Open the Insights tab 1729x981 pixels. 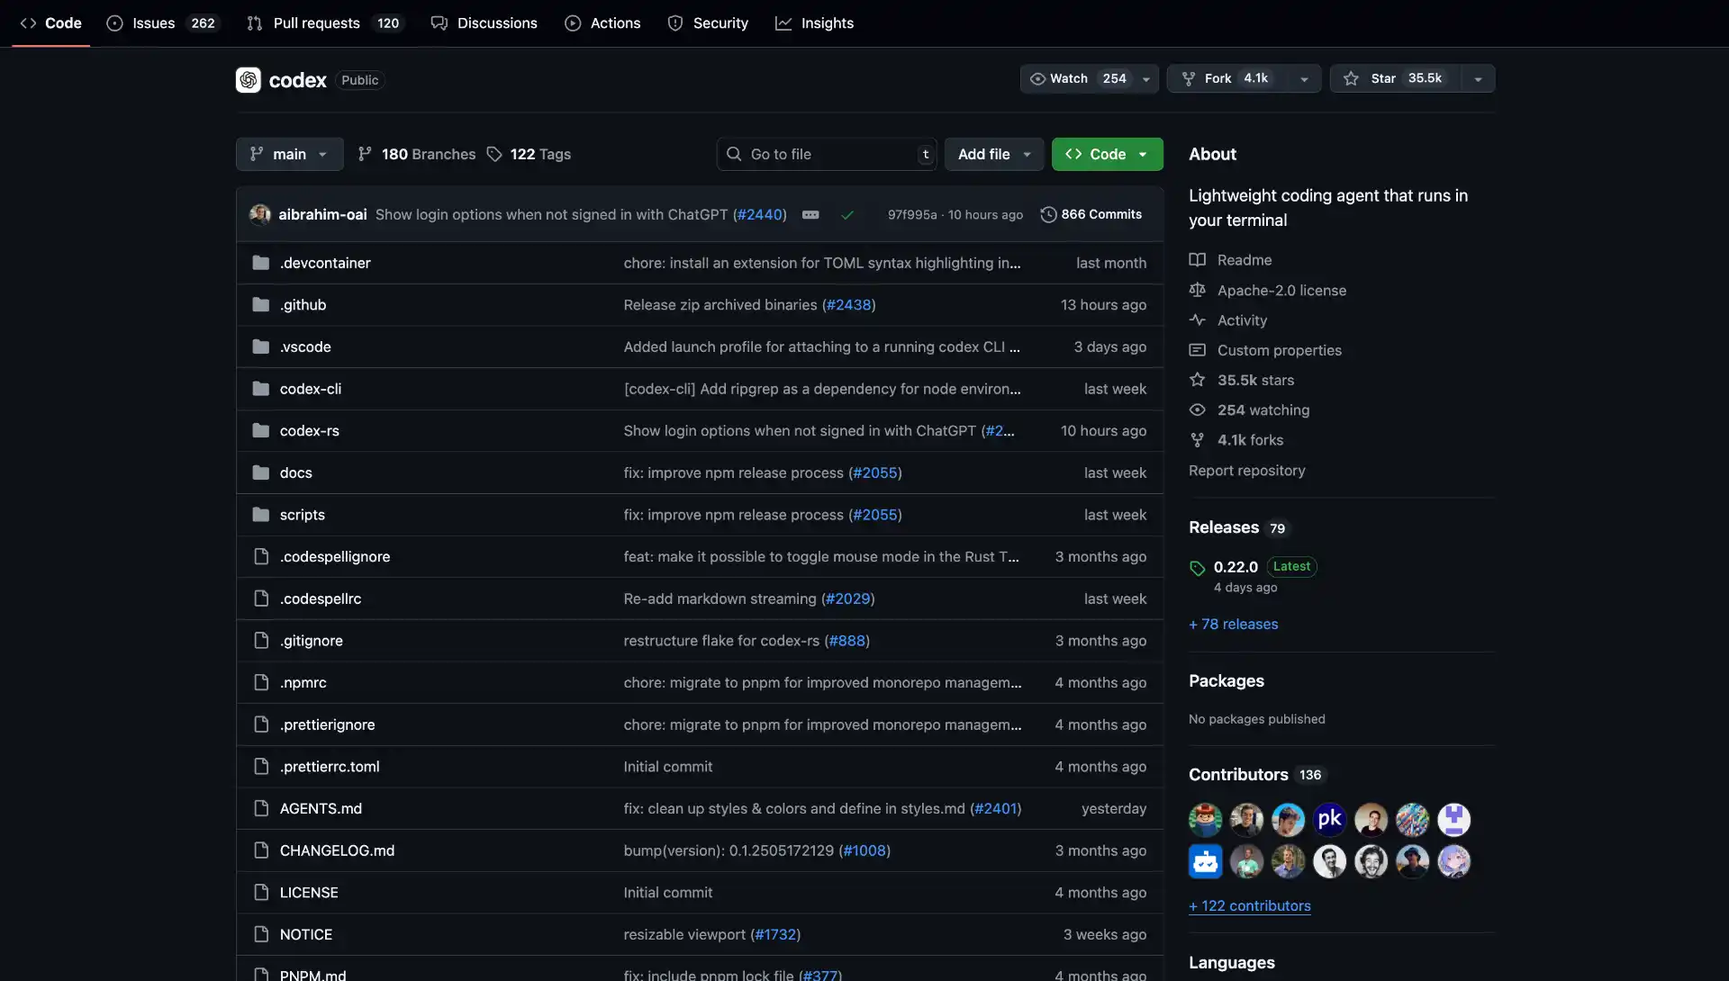pos(814,22)
